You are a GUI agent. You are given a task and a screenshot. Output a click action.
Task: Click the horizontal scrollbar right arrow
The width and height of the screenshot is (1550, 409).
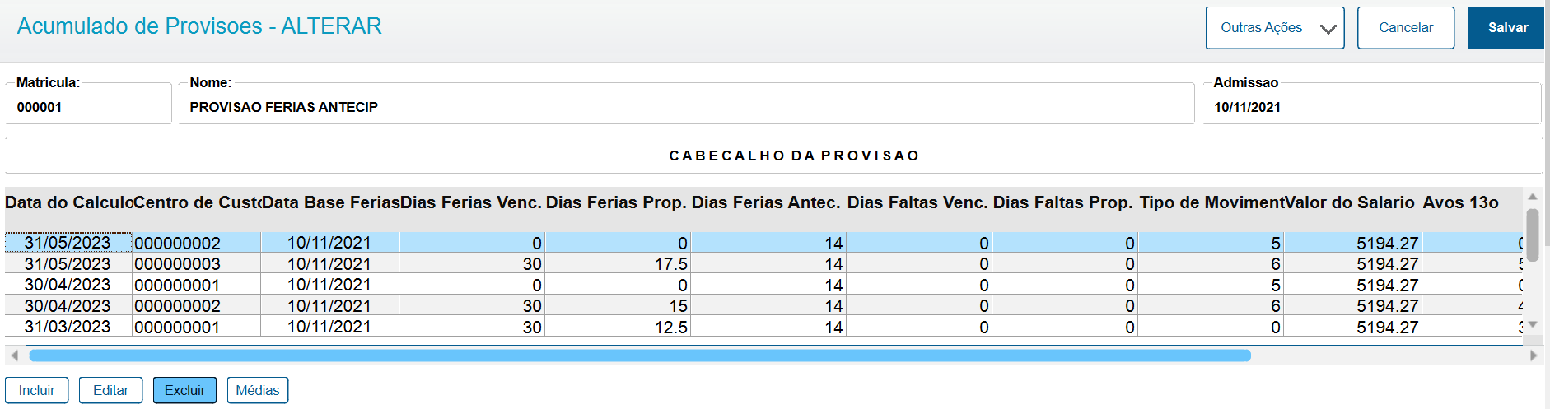(x=1533, y=356)
